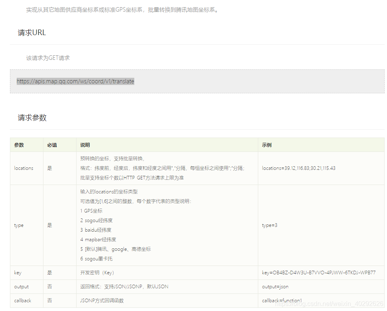Click the line 5 [默认]腾讯、google、高德坐标
The image size is (387, 311).
tap(116, 249)
